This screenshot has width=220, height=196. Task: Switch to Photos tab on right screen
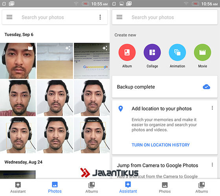point(165,187)
